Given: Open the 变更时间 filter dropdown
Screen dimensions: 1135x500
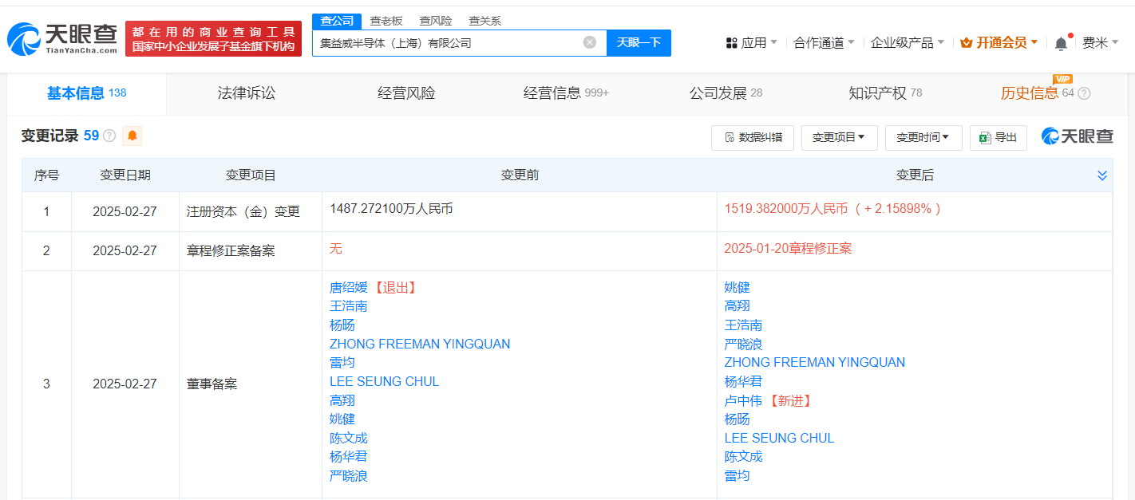Looking at the screenshot, I should (923, 137).
